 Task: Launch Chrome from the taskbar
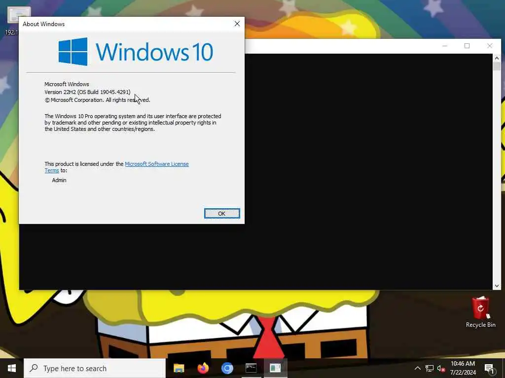tap(227, 368)
